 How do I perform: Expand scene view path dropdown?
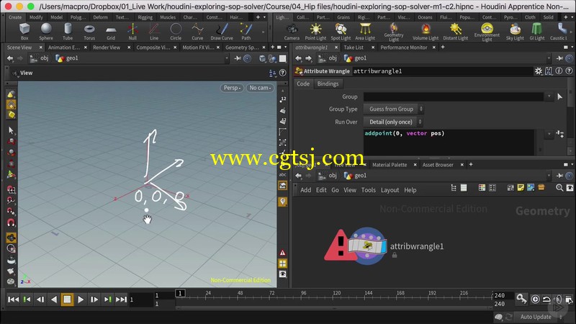(227, 58)
